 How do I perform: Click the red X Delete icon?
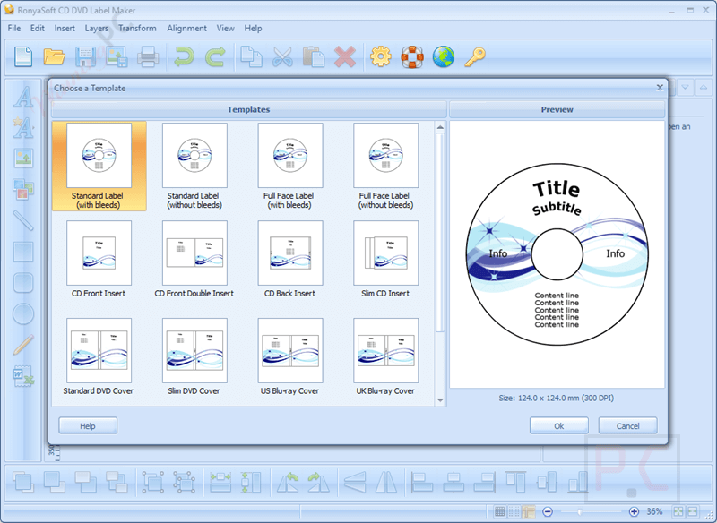tap(345, 57)
